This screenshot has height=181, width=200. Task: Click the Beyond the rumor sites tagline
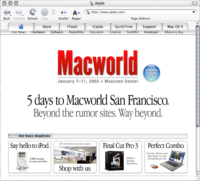pos(98,113)
